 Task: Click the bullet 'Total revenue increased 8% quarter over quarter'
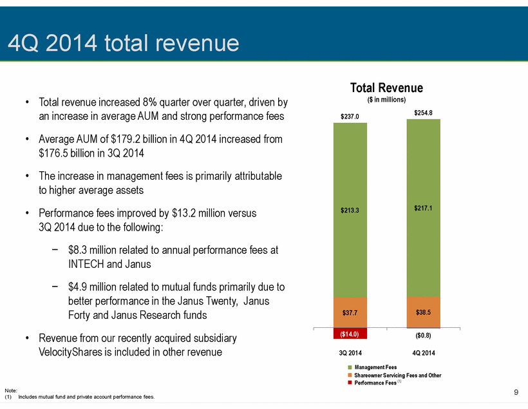[163, 109]
